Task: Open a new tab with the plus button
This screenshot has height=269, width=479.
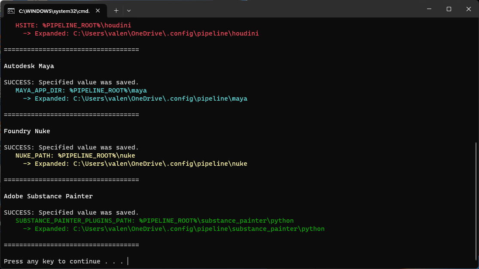Action: [116, 10]
